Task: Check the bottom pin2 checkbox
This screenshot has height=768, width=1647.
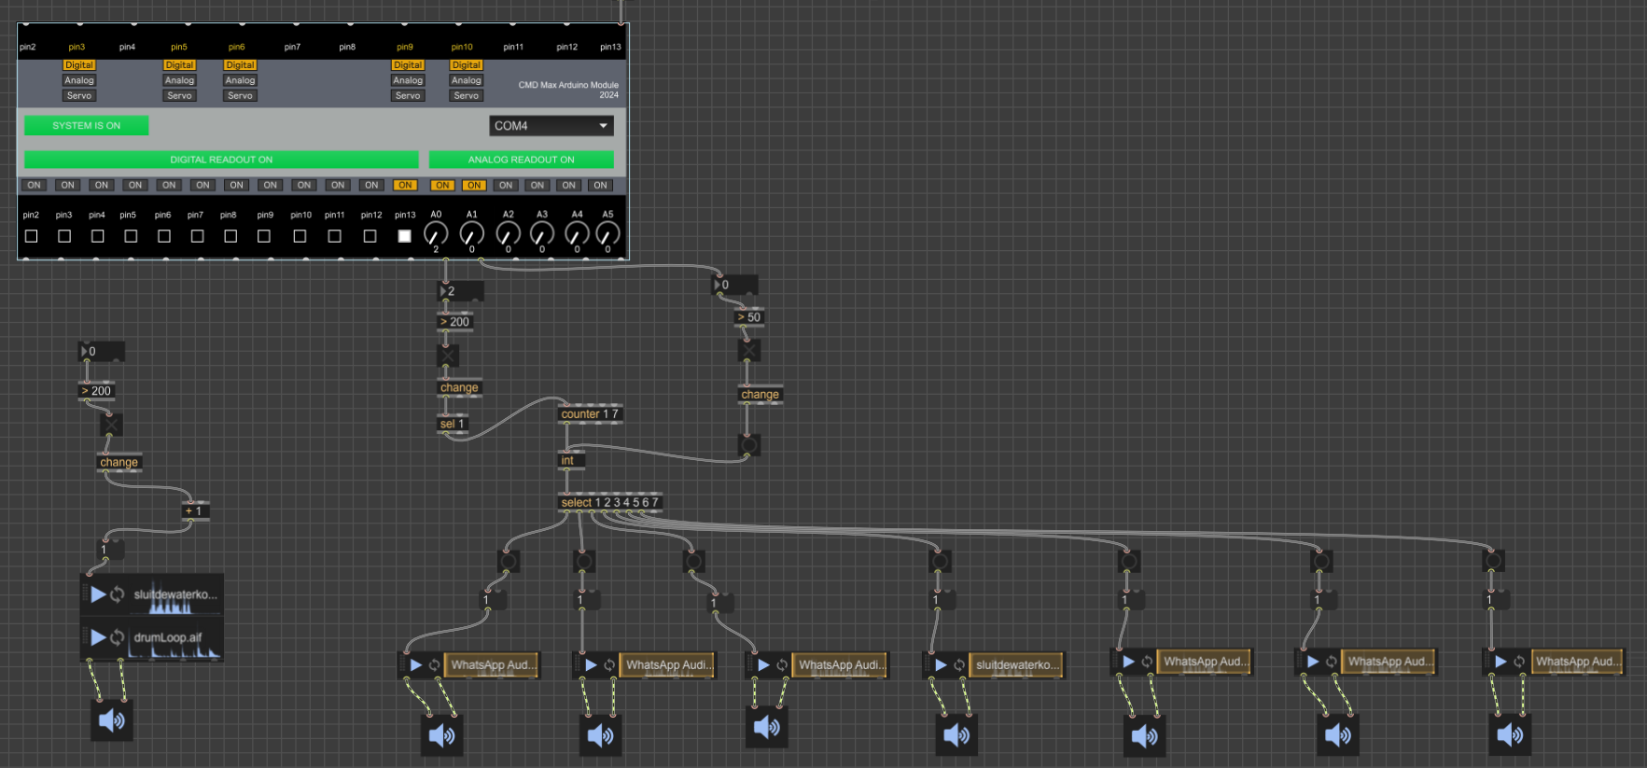Action: [31, 236]
